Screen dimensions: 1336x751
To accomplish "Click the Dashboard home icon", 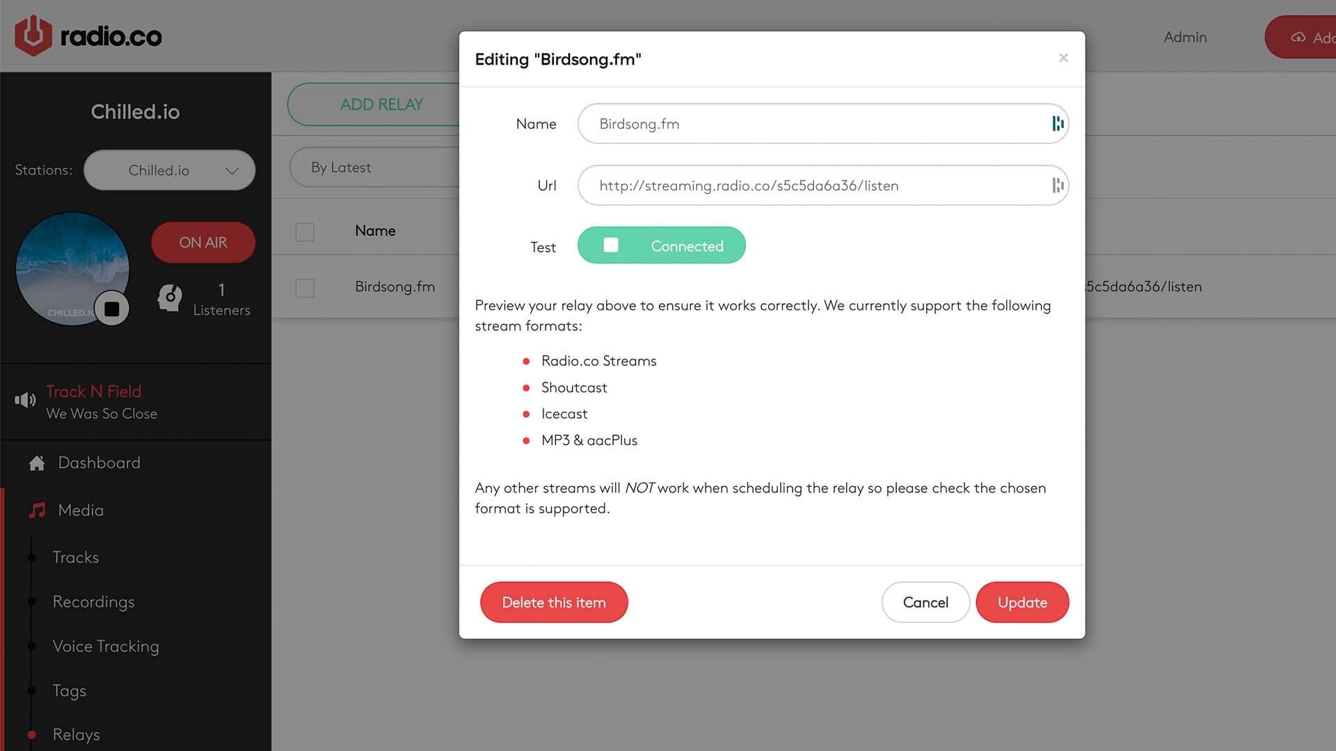I will [x=37, y=463].
